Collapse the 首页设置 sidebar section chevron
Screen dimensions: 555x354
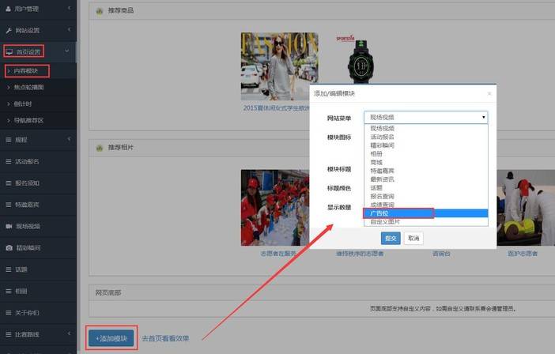(68, 51)
